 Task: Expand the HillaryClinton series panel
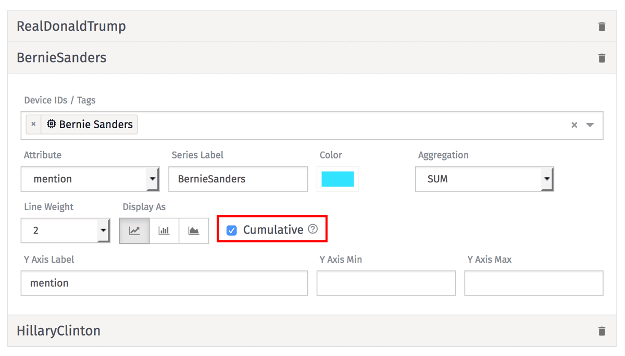pyautogui.click(x=312, y=331)
